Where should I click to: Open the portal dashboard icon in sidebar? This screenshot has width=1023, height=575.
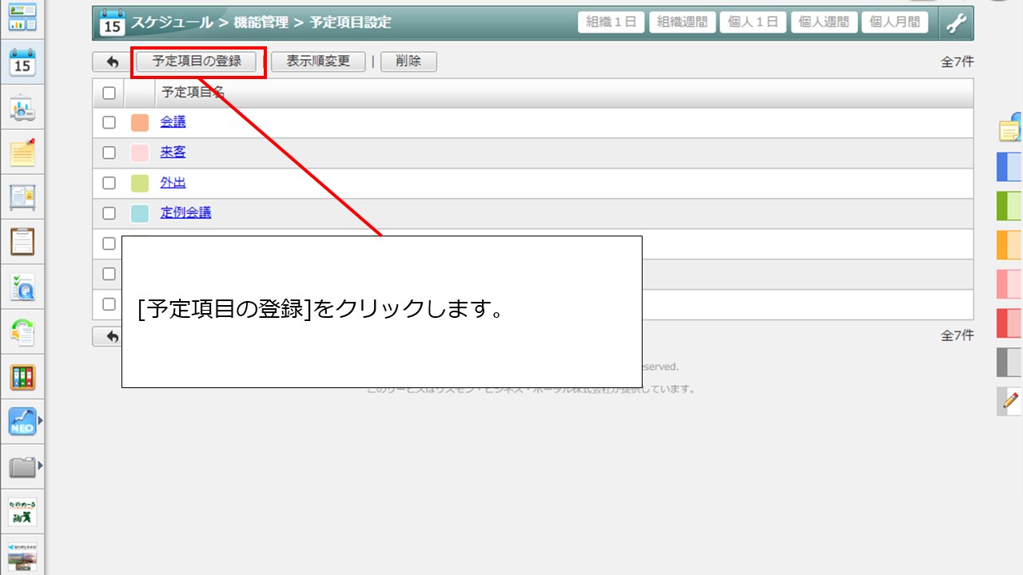22,16
